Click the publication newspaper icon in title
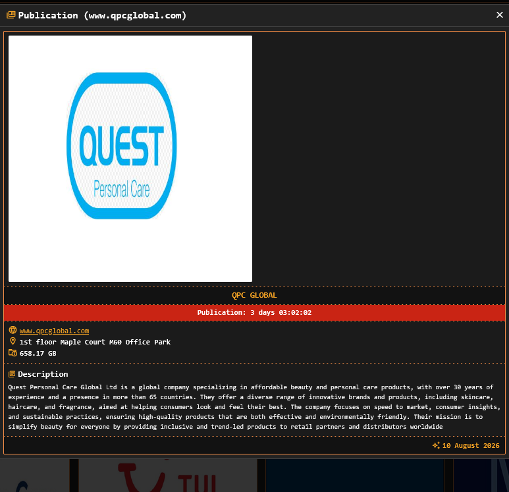Image resolution: width=509 pixels, height=492 pixels. (11, 15)
